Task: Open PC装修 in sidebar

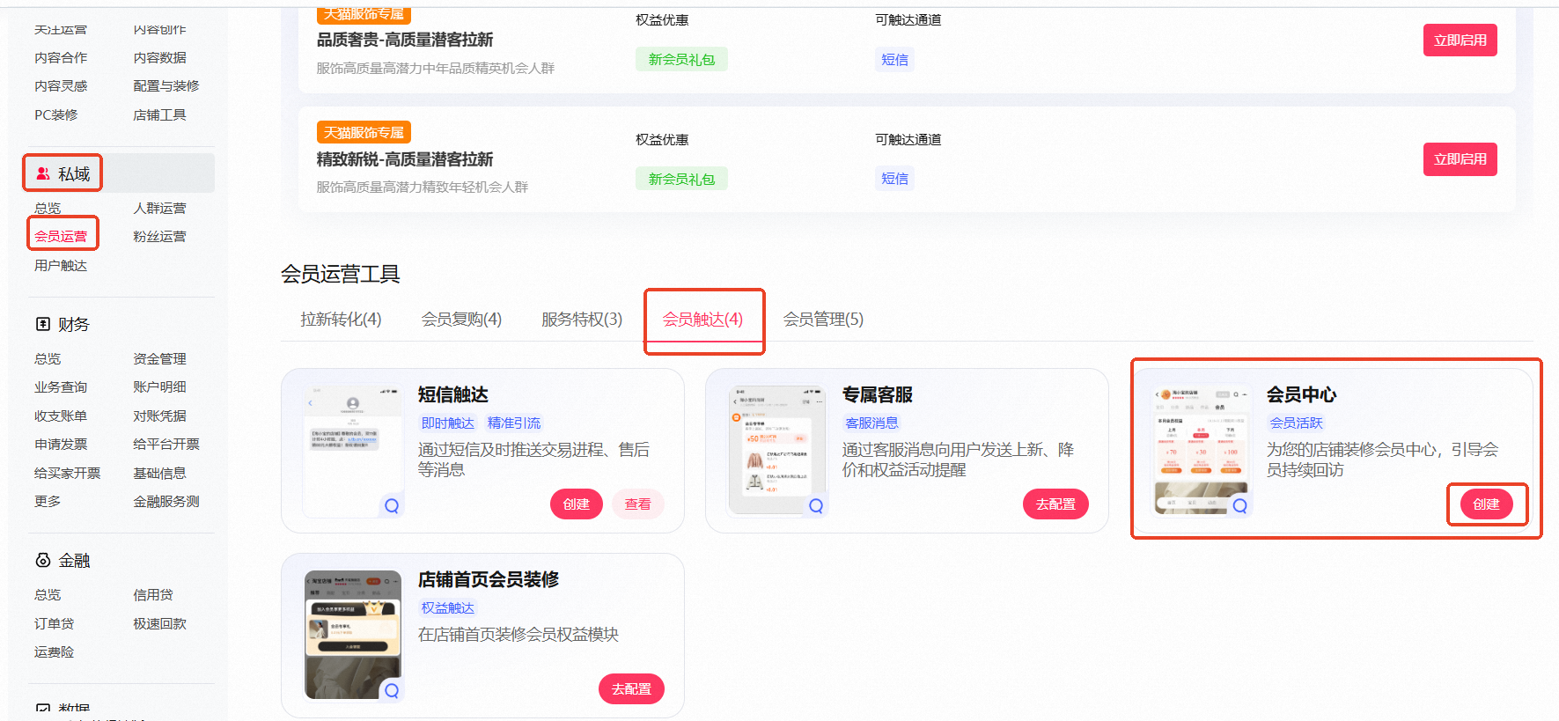Action: click(56, 114)
